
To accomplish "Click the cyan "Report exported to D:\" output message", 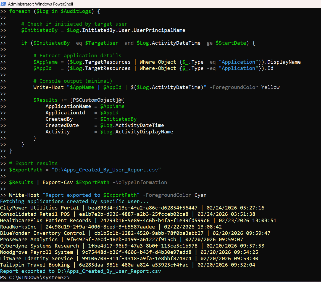I will [x=80, y=271].
